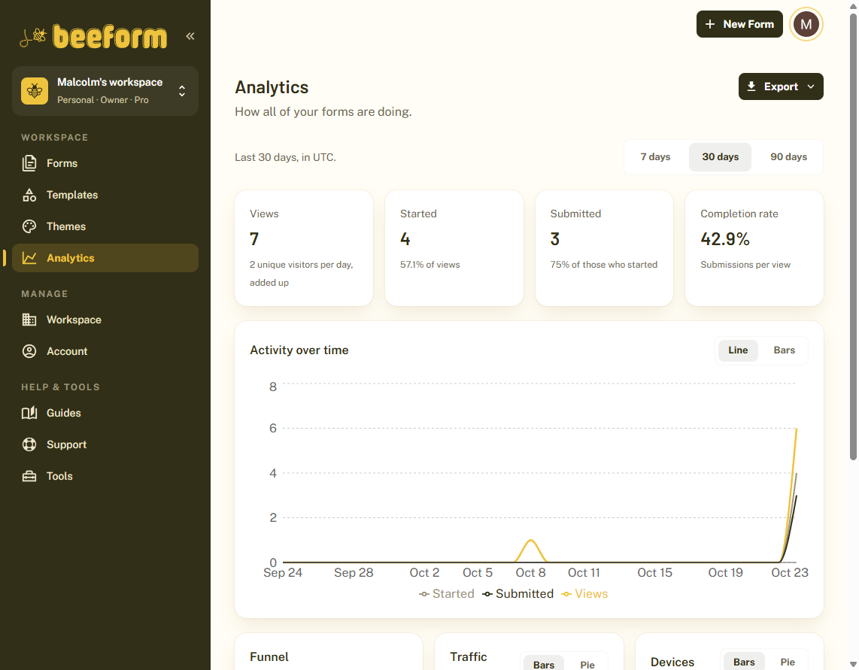Click the plus icon in New Form
859x670 pixels.
710,24
